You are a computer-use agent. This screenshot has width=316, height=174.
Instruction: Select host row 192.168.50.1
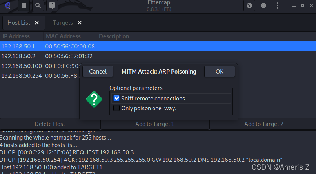pyautogui.click(x=158, y=47)
